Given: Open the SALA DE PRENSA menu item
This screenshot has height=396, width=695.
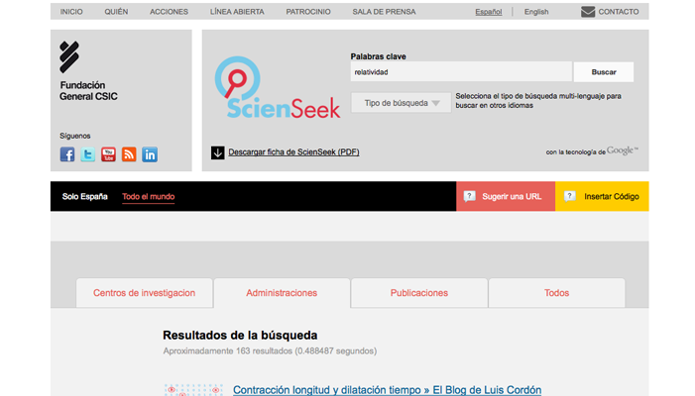Looking at the screenshot, I should [x=384, y=12].
